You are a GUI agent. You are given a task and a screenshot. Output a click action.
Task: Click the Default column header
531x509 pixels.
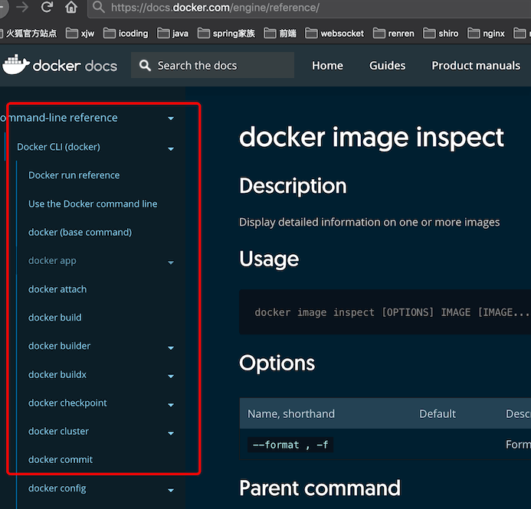[438, 413]
